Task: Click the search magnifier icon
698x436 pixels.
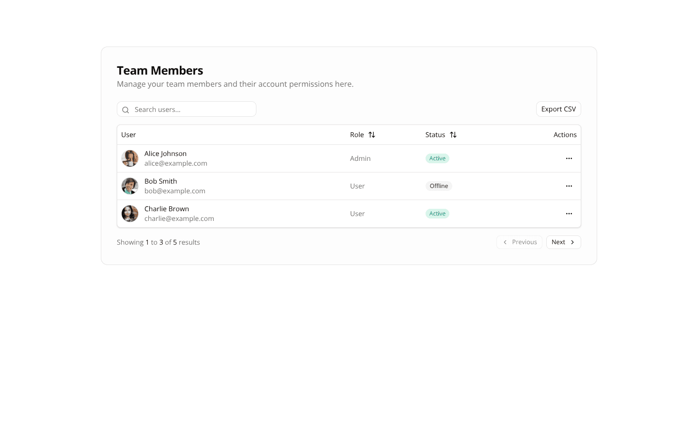Action: pos(126,110)
